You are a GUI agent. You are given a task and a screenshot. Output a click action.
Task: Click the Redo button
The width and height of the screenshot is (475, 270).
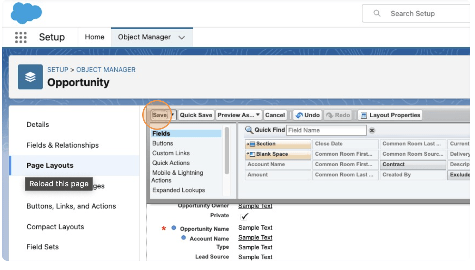[x=338, y=115]
